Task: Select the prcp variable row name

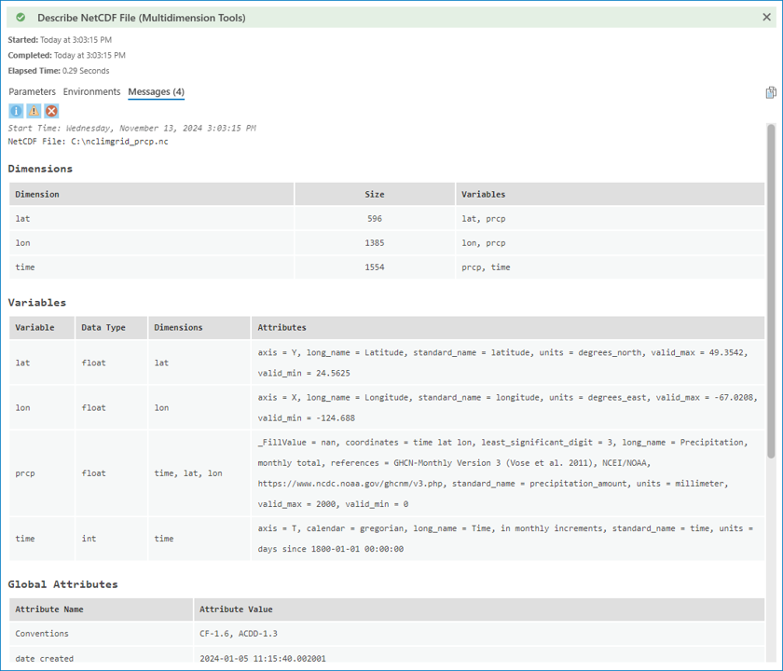Action: pyautogui.click(x=26, y=472)
